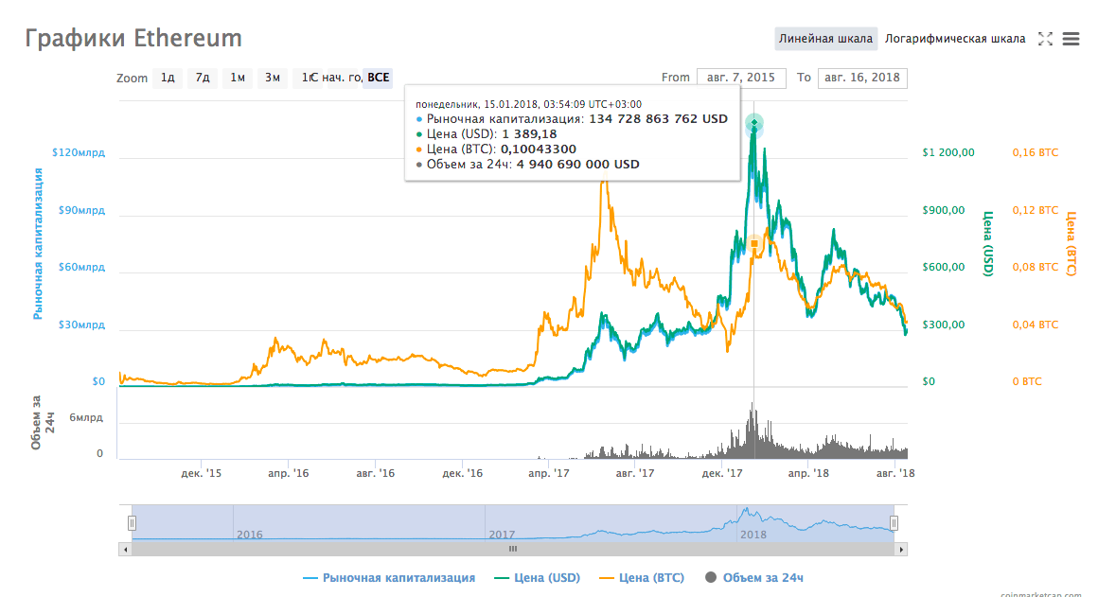Click the 2018 label in the navigator
1098x597 pixels.
point(753,535)
